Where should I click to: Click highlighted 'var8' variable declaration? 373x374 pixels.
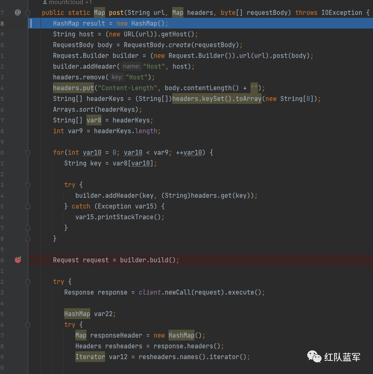[94, 120]
